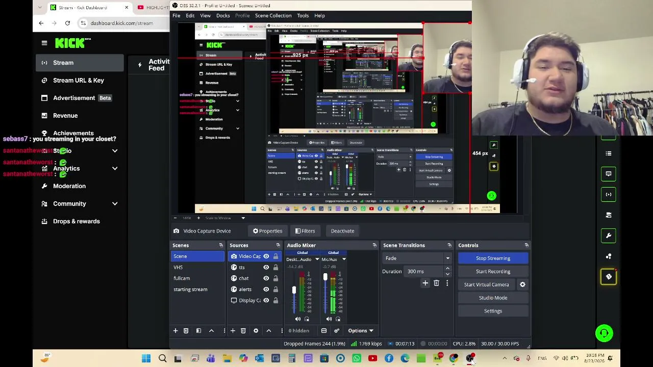Toggle lock on Video Capture source
This screenshot has width=653, height=367.
tap(275, 256)
